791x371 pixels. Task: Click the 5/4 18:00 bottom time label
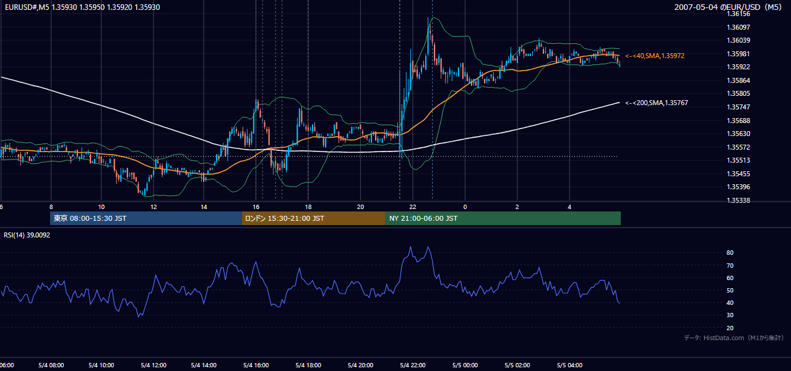pyautogui.click(x=308, y=365)
